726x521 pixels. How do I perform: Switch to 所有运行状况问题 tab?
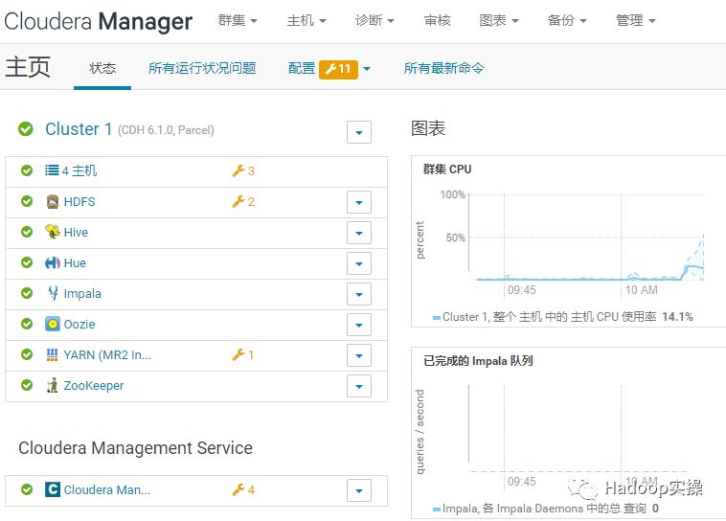(202, 69)
